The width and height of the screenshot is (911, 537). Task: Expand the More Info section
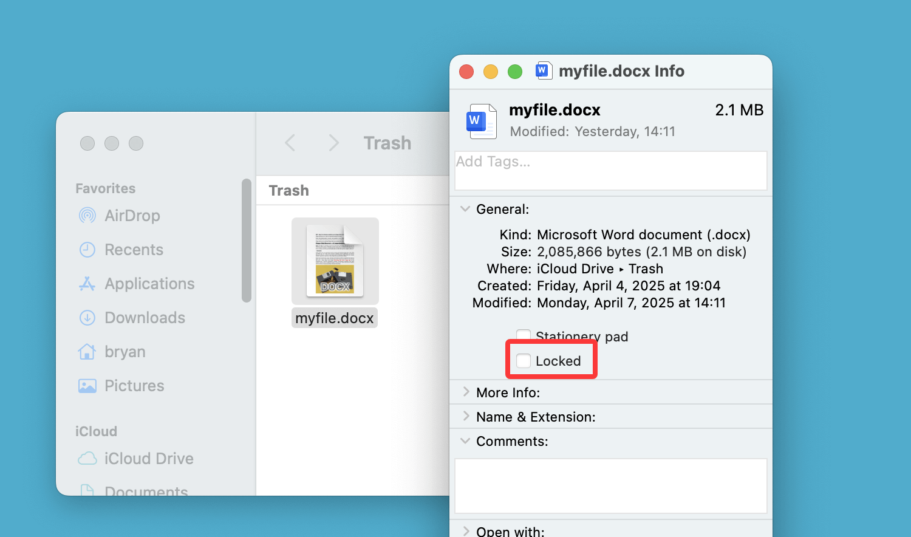click(x=466, y=392)
